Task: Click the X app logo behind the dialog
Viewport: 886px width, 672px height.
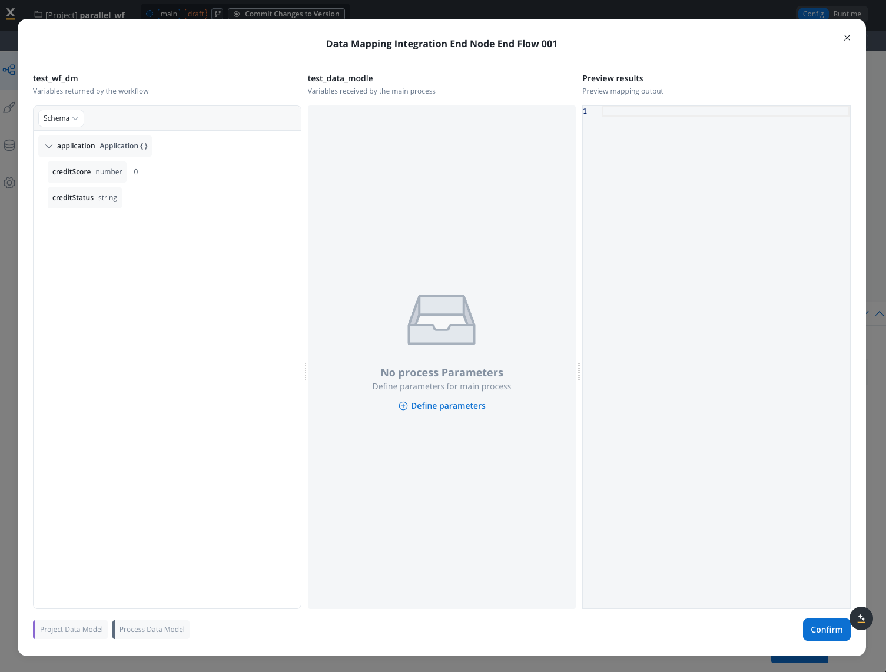Action: click(x=10, y=14)
